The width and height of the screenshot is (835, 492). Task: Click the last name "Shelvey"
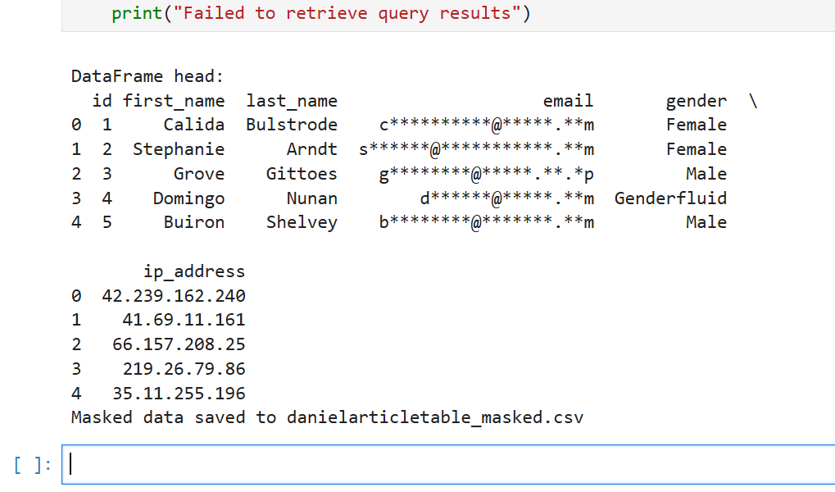[302, 222]
